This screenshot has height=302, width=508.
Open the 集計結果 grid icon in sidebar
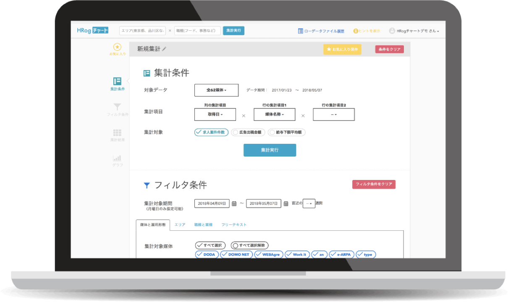click(117, 133)
